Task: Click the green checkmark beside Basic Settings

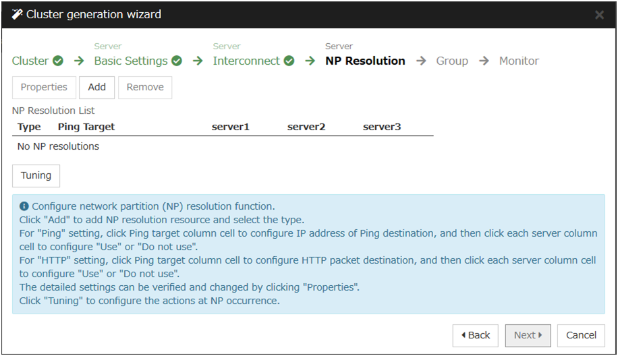Action: coord(177,61)
